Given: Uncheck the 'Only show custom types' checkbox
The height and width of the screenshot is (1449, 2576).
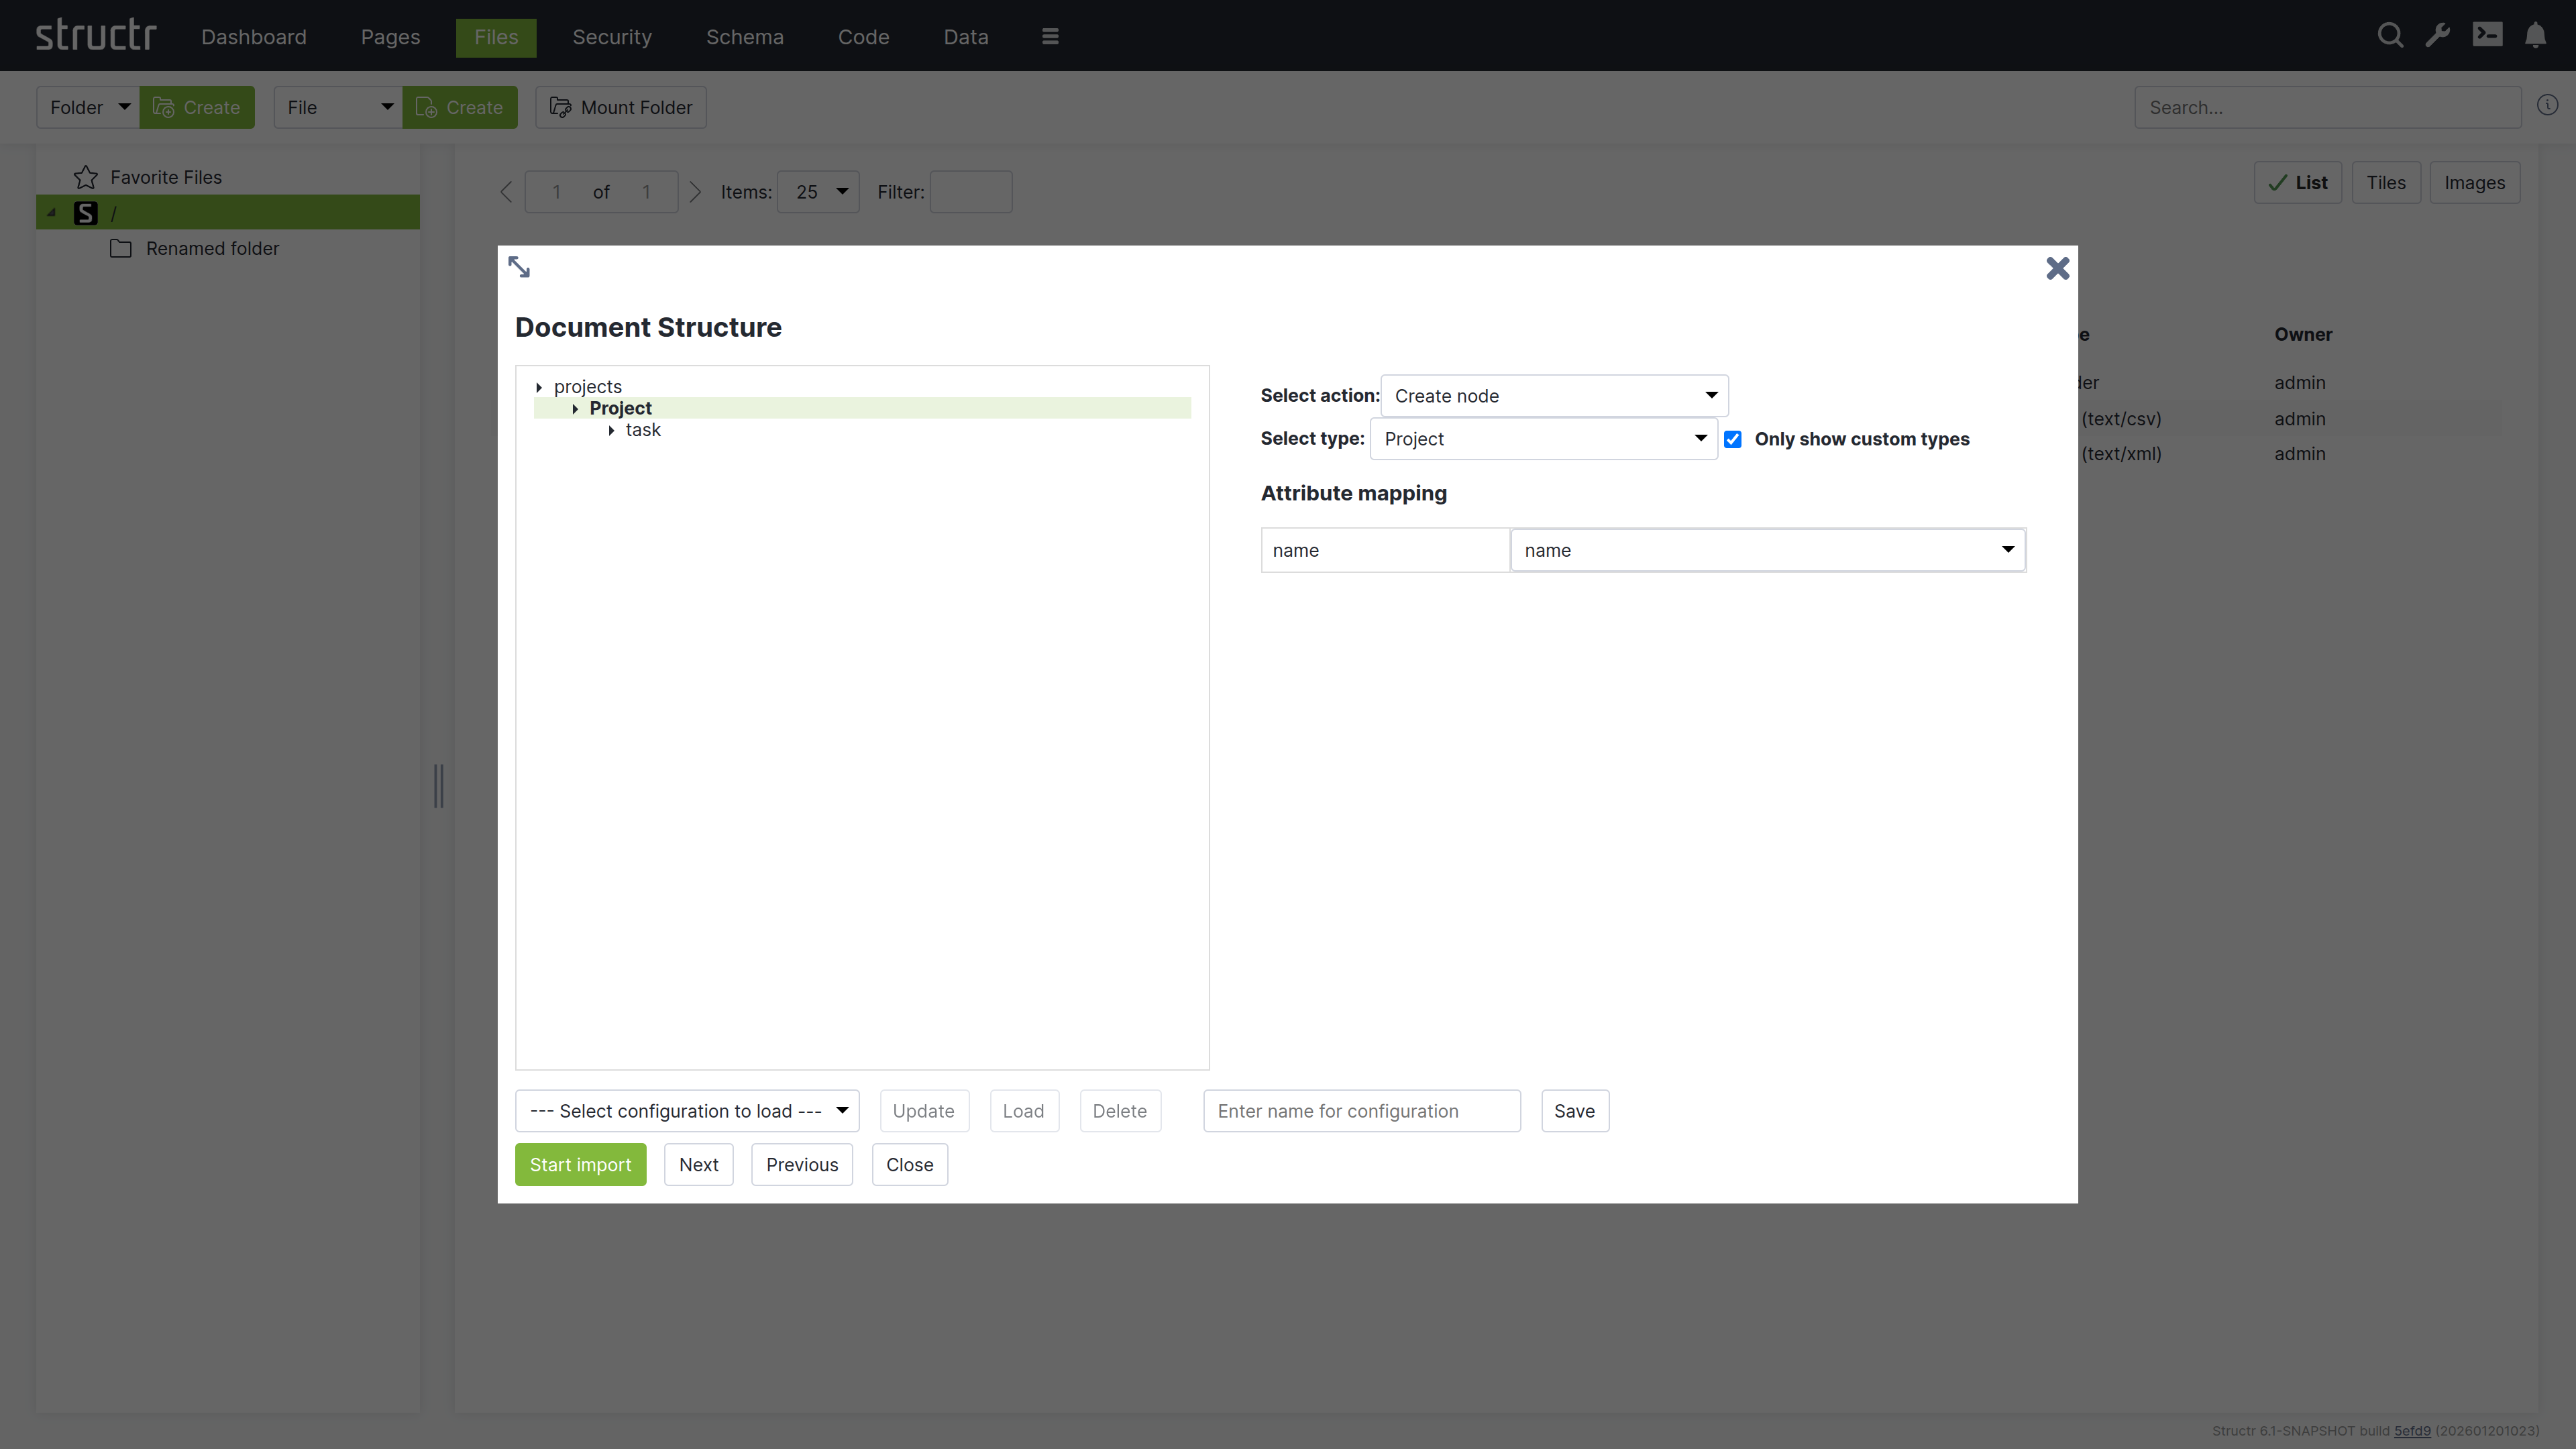Looking at the screenshot, I should pyautogui.click(x=1732, y=439).
